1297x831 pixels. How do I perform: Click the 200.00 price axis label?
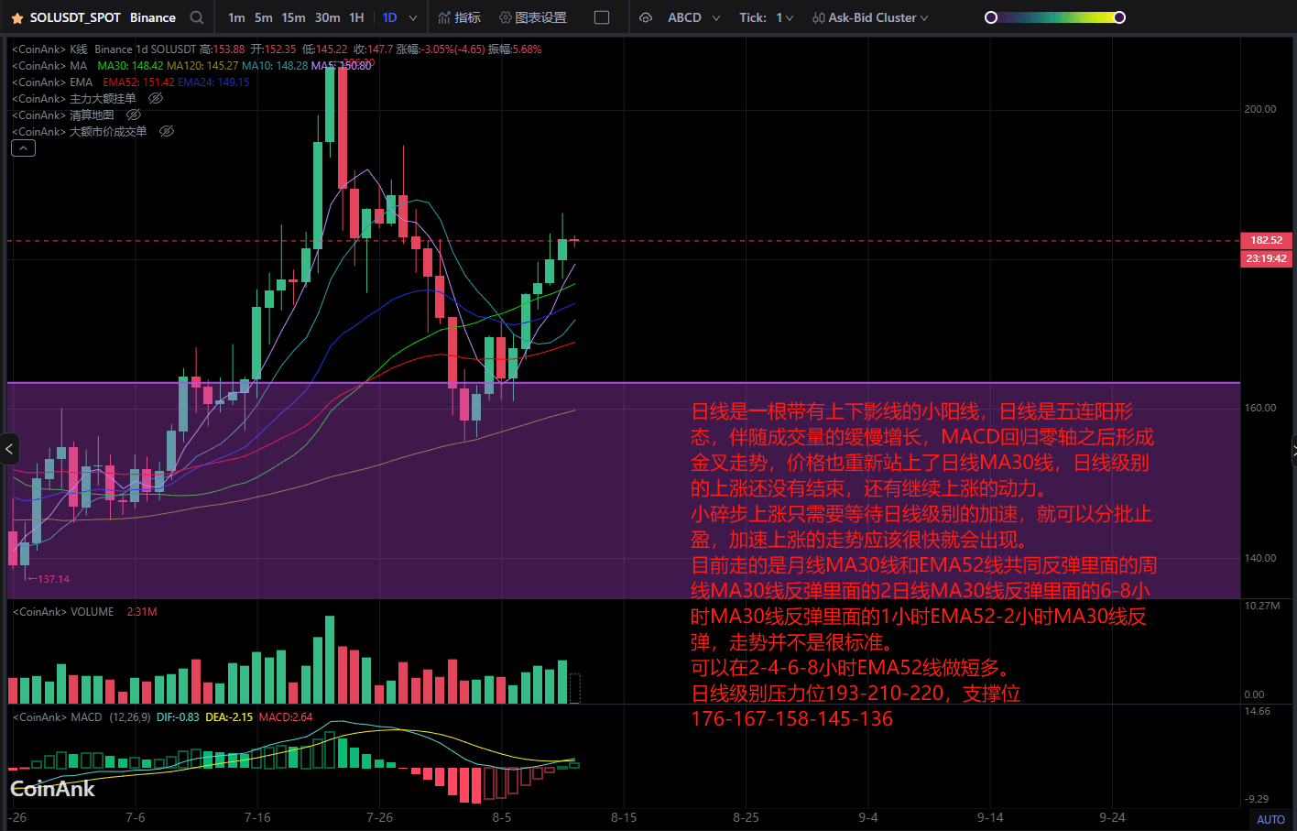[x=1260, y=109]
